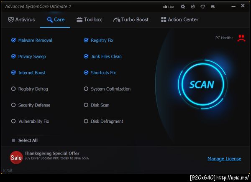
Task: Switch to the Antivirus tab
Action: [x=21, y=20]
